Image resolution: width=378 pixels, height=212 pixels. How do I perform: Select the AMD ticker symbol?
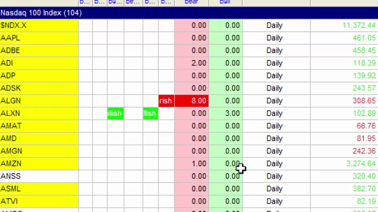point(9,138)
